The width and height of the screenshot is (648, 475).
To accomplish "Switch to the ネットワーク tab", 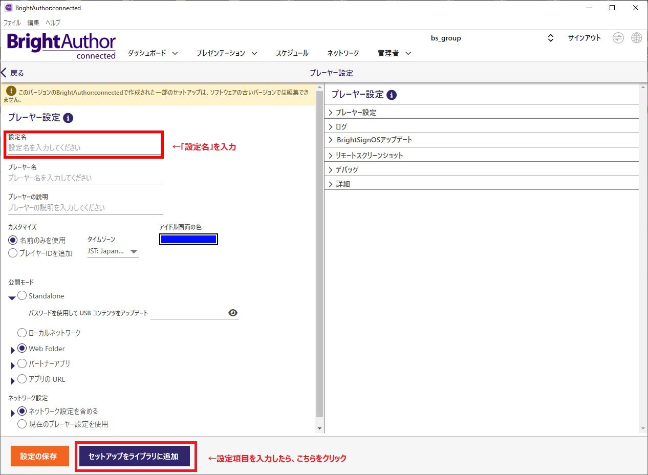I will pyautogui.click(x=343, y=53).
